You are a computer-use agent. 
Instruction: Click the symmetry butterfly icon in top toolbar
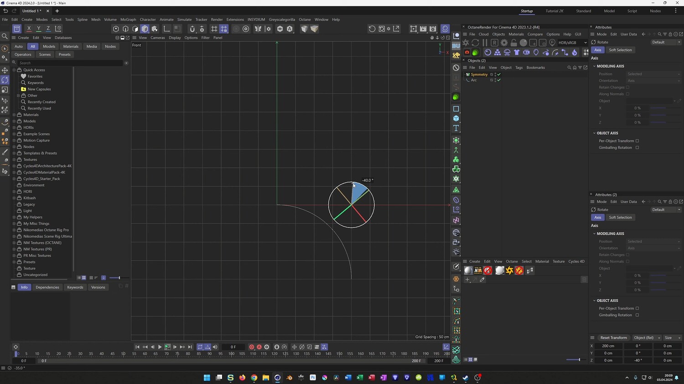click(x=258, y=29)
